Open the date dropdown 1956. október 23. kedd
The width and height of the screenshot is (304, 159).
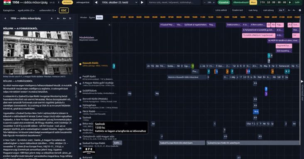120,2
